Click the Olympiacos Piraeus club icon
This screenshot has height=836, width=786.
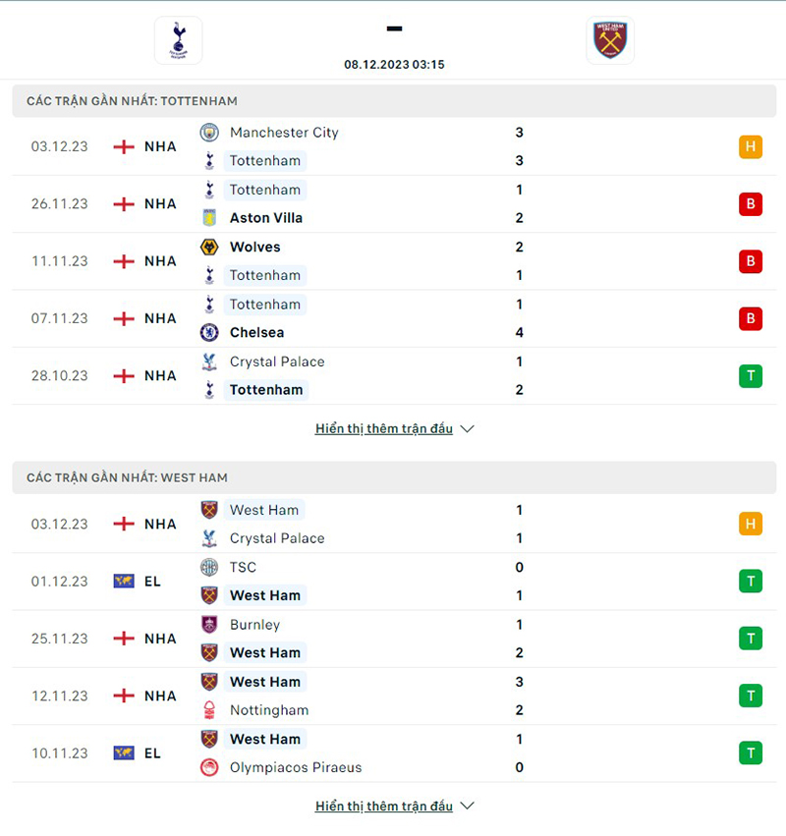coord(210,767)
